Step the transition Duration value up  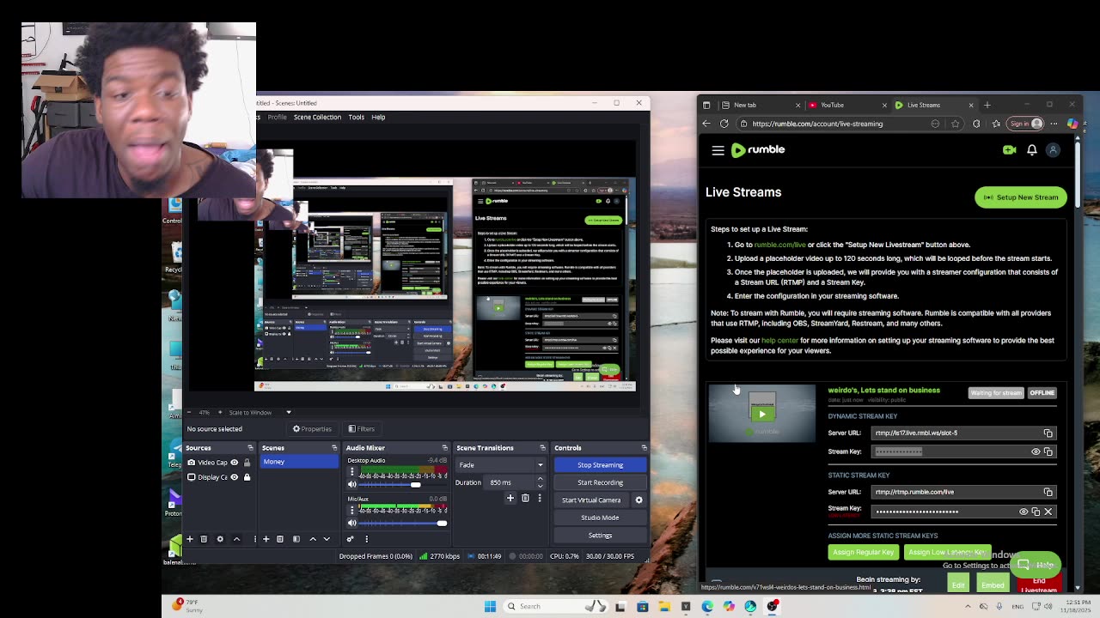[x=540, y=480]
